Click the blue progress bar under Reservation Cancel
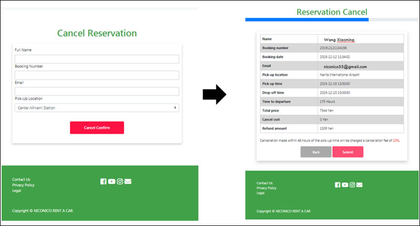This screenshot has height=226, width=420. tap(307, 20)
